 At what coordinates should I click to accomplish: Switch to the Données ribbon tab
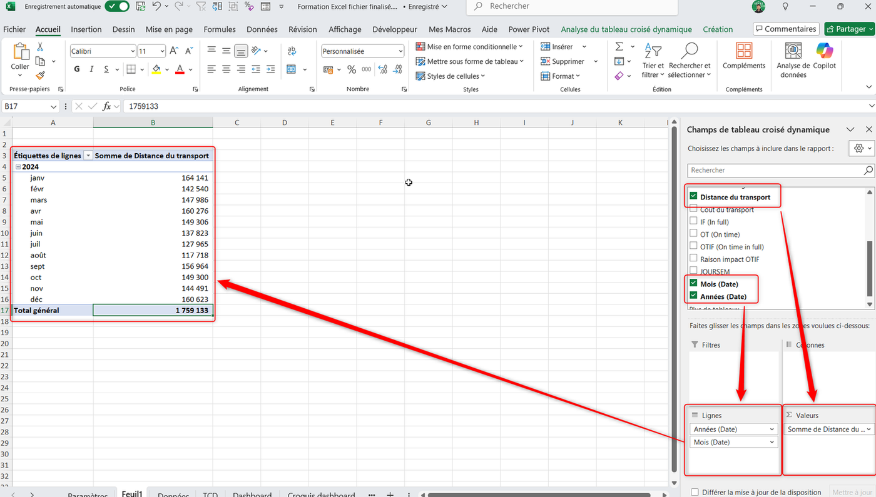click(262, 29)
